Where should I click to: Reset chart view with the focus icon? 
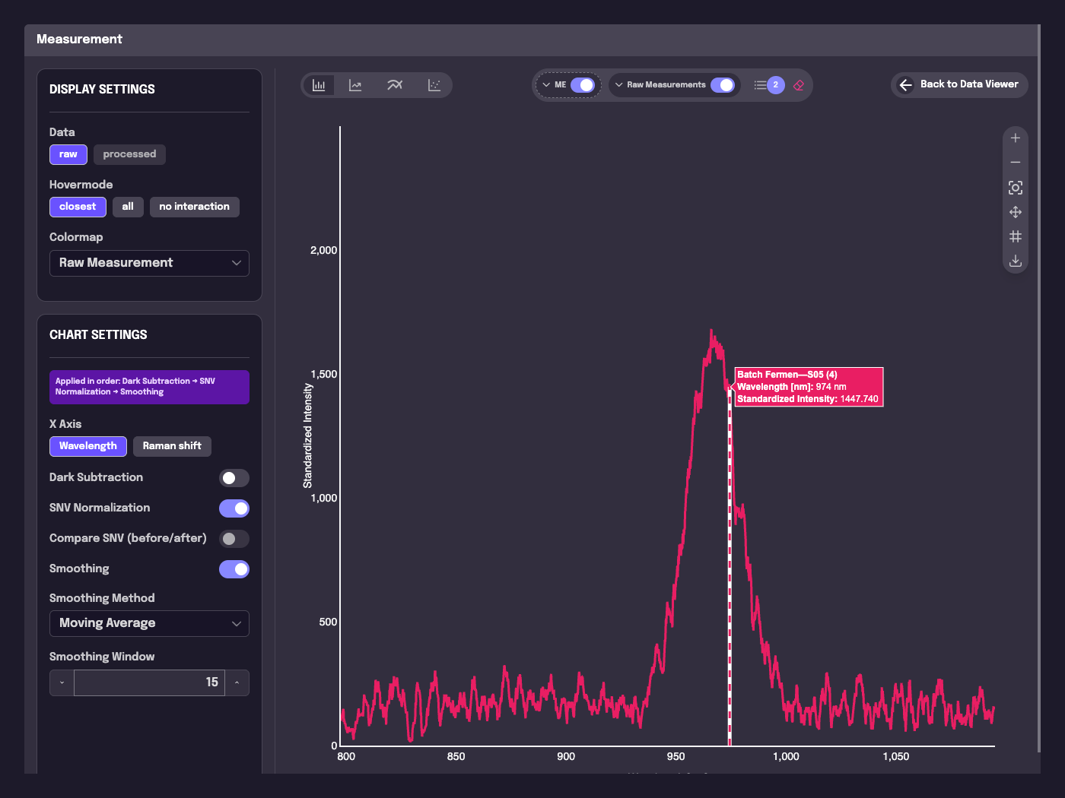tap(1016, 188)
